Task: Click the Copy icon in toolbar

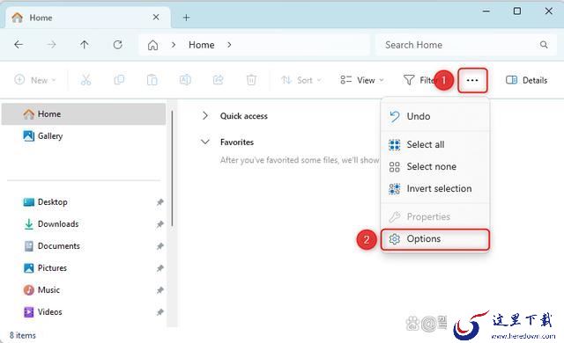Action: coord(119,80)
